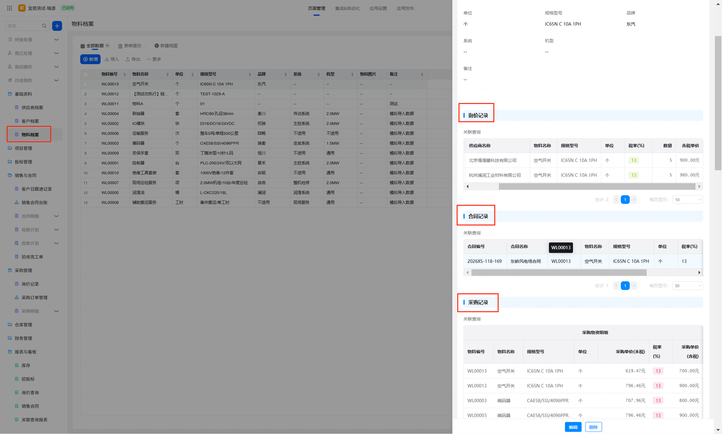
Task: Click the 导出 export icon
Action: pos(128,59)
